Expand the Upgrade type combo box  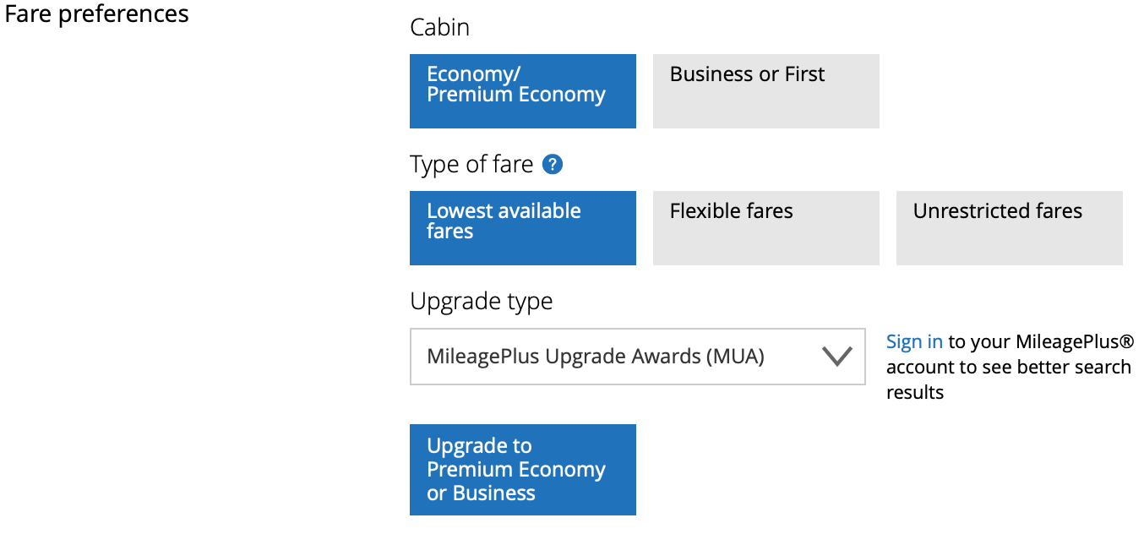[x=638, y=357]
